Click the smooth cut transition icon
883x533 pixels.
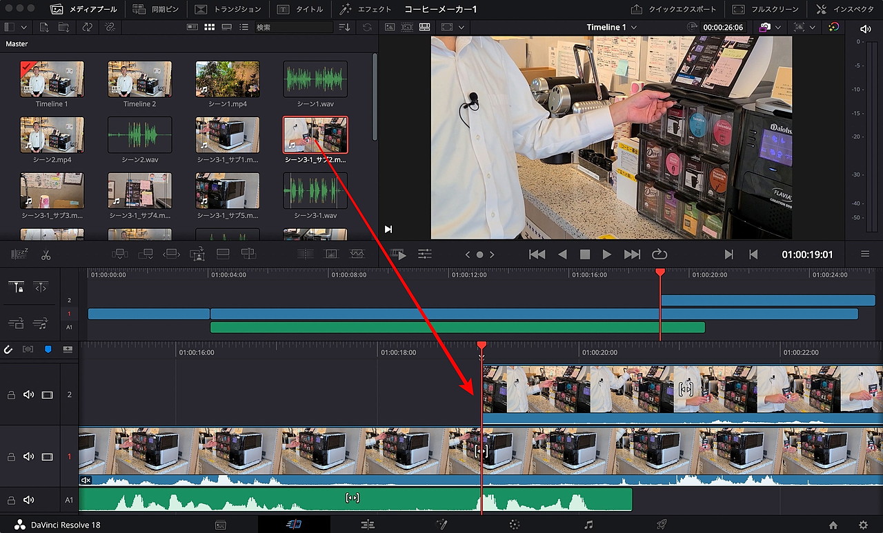(357, 254)
